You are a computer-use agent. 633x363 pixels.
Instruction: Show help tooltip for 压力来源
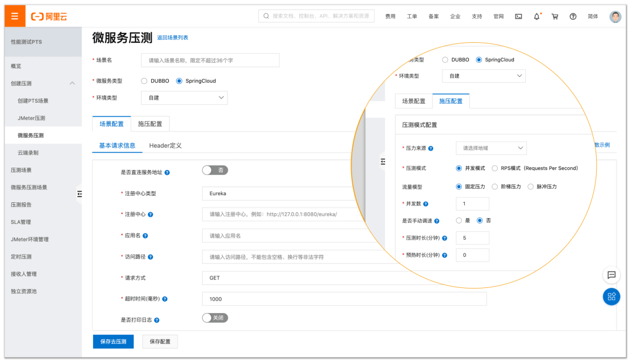point(431,148)
